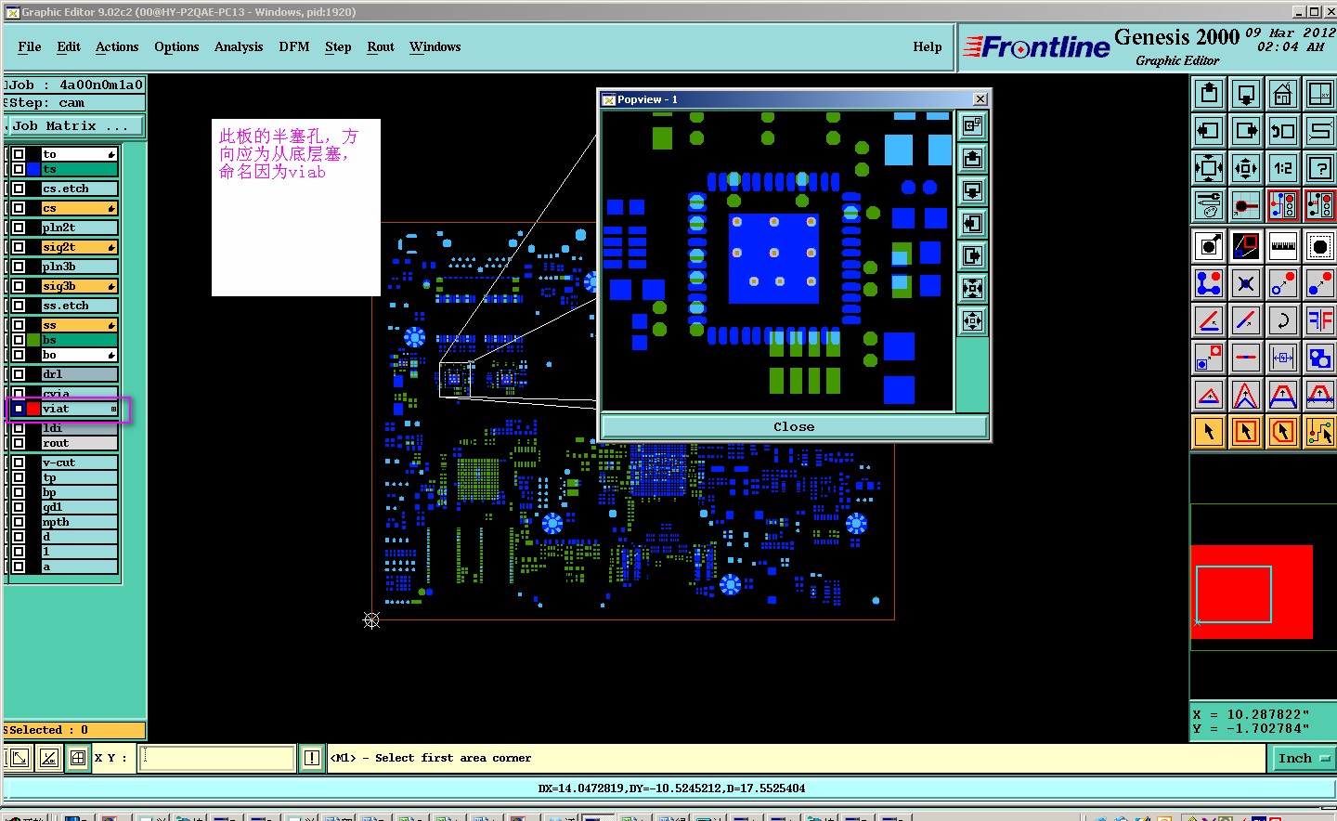Click the previous view undo-zoom icon

coord(1282,131)
